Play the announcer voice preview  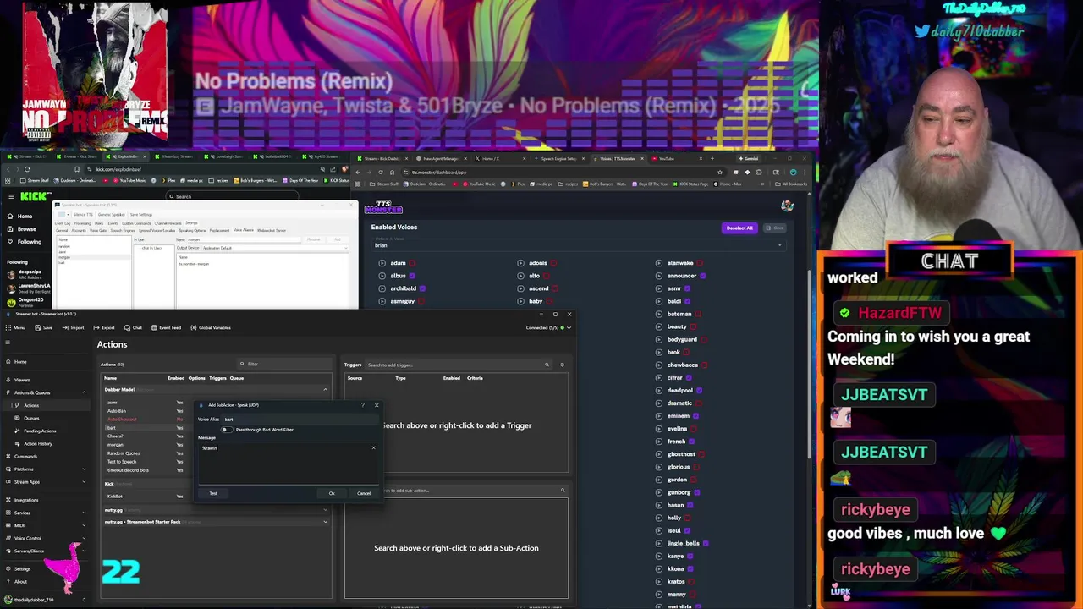click(658, 276)
